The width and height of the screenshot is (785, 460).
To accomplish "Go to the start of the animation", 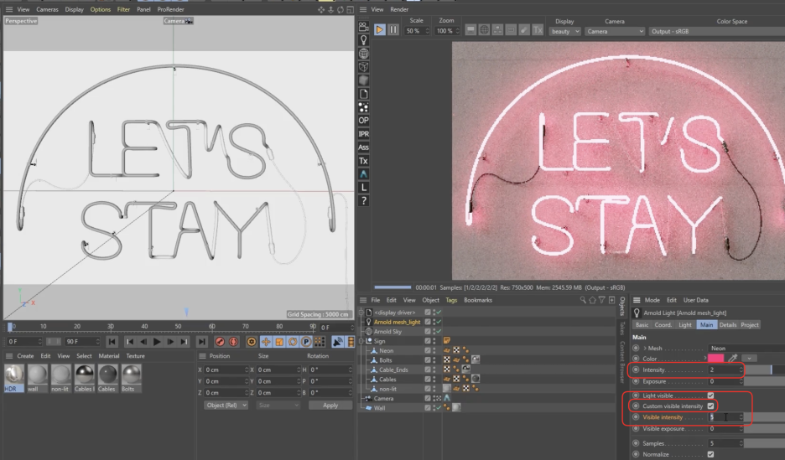I will coord(112,342).
